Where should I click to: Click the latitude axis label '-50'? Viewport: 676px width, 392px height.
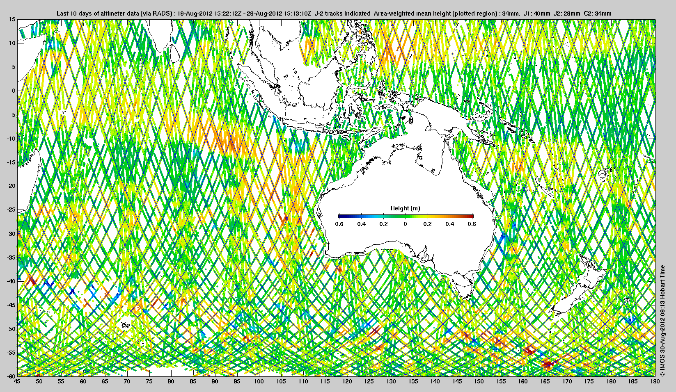pyautogui.click(x=11, y=328)
